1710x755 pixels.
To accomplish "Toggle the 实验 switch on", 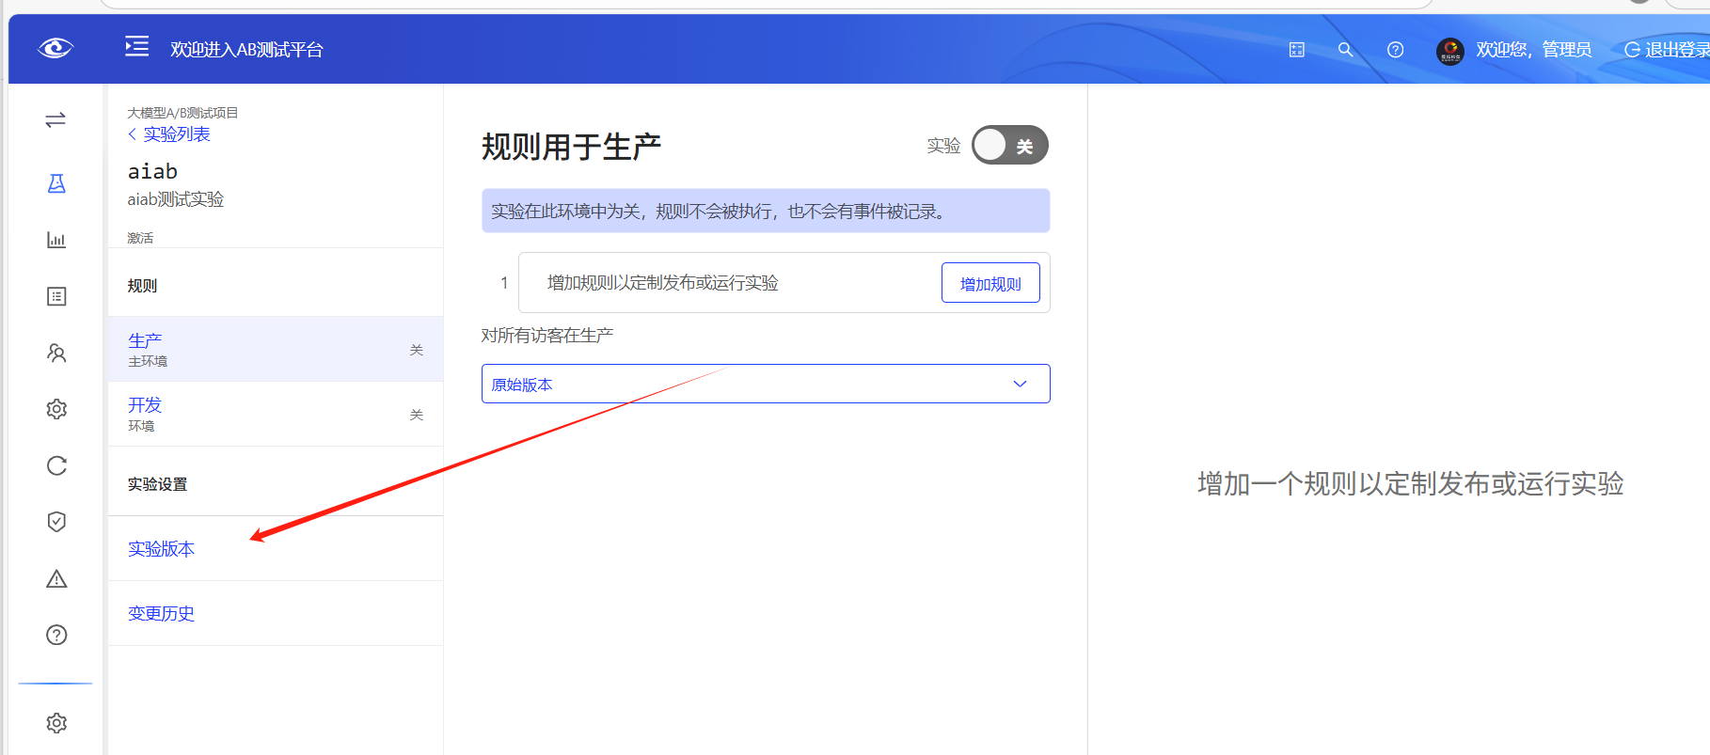I will 1009,146.
